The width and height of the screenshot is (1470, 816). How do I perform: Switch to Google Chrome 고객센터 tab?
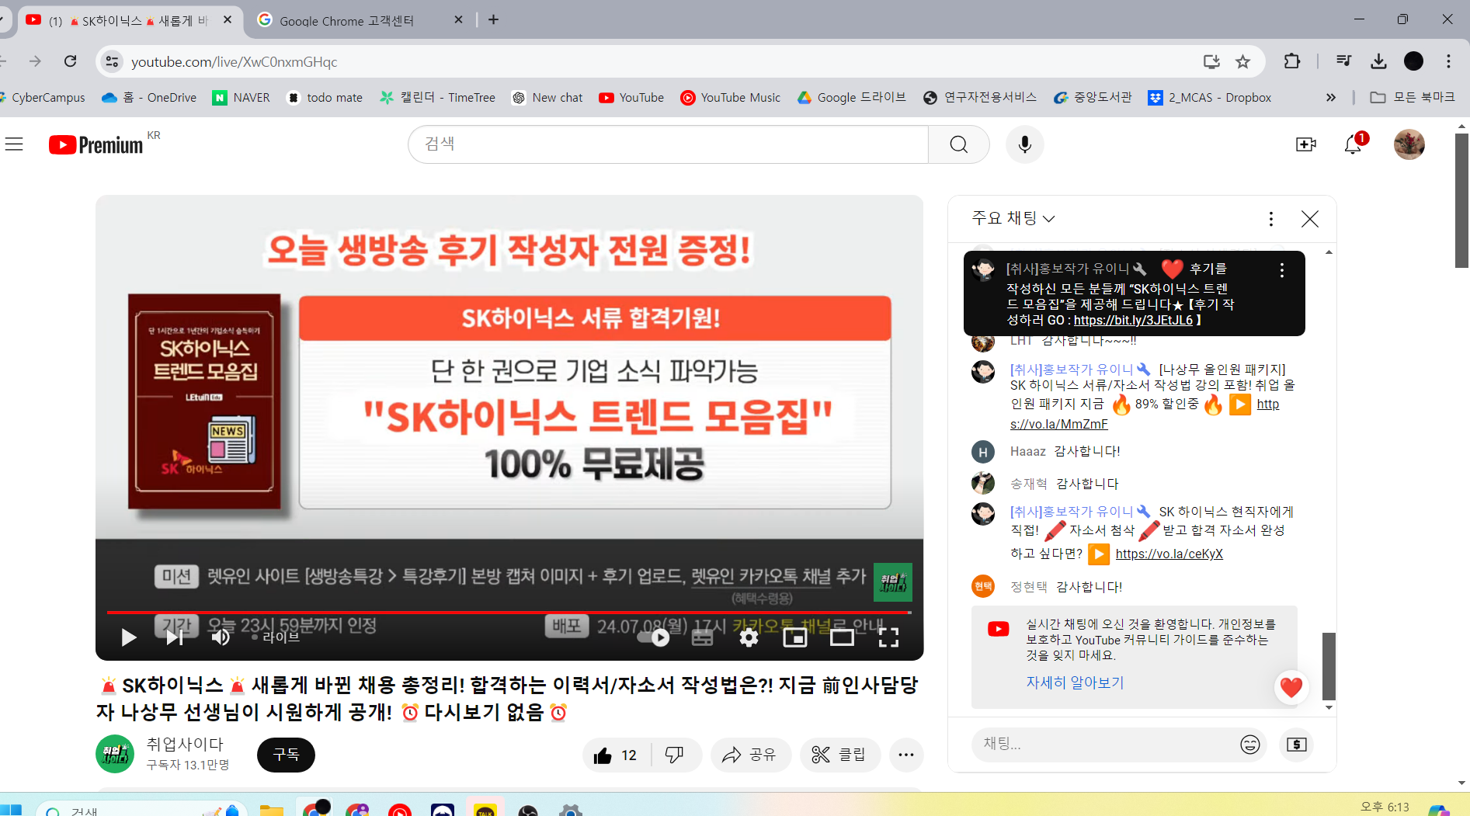360,20
